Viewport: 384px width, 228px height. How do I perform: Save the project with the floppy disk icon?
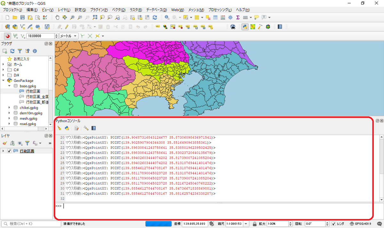[x=22, y=17]
